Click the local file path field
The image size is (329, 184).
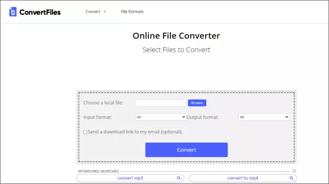[161, 103]
